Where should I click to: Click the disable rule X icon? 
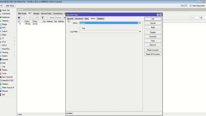32,17
